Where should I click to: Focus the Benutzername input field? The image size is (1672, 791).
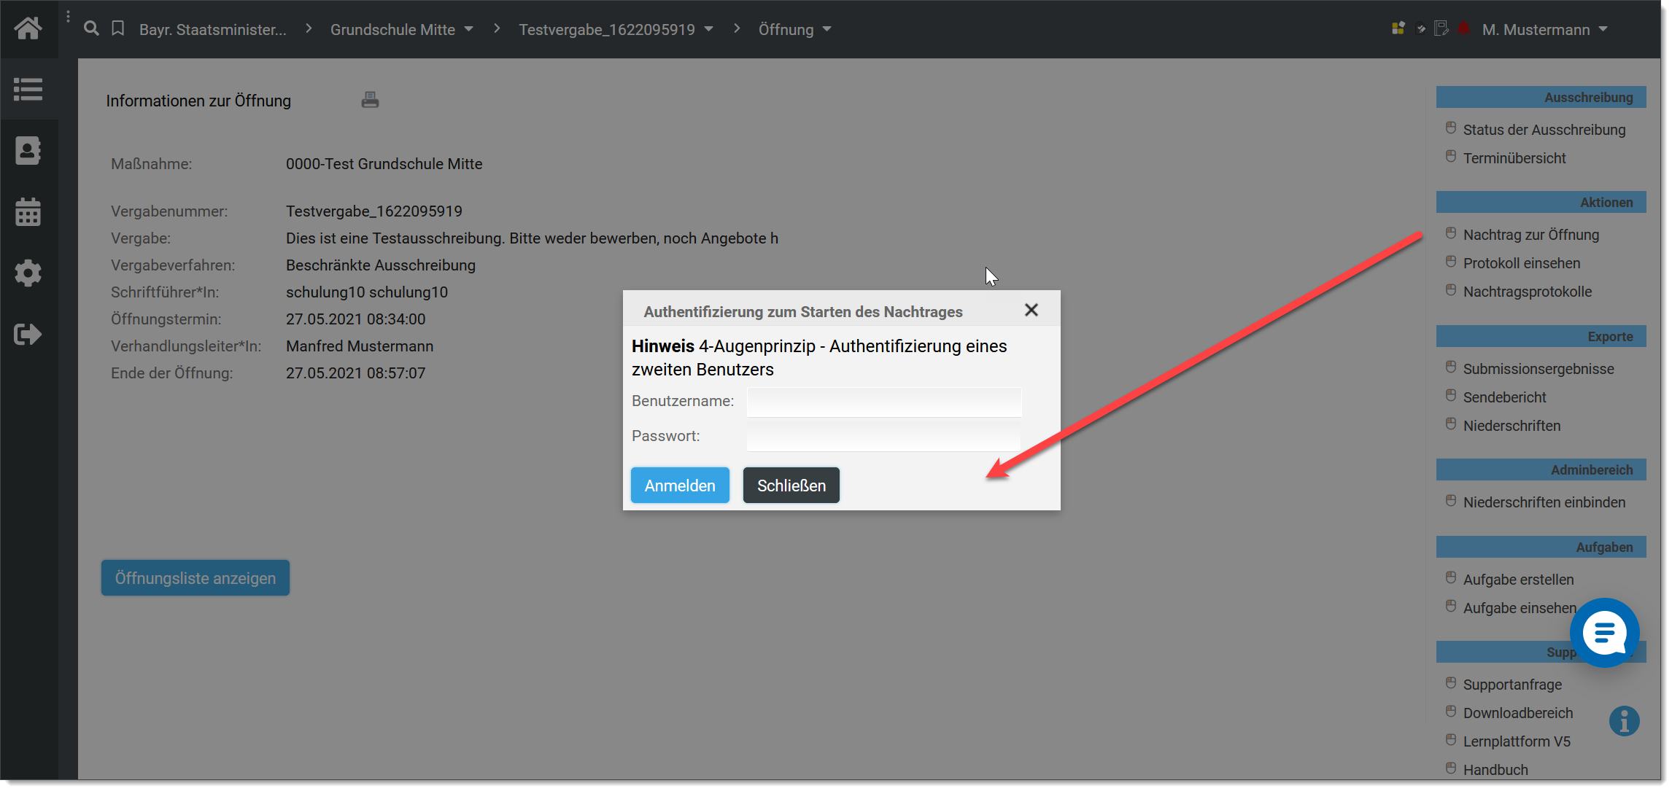tap(884, 402)
